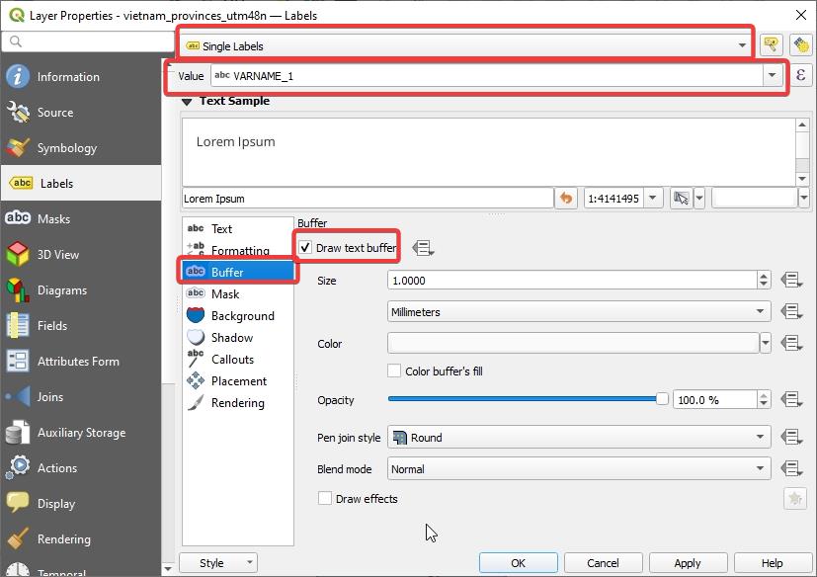Open the Single Labels mode dropdown

[464, 45]
